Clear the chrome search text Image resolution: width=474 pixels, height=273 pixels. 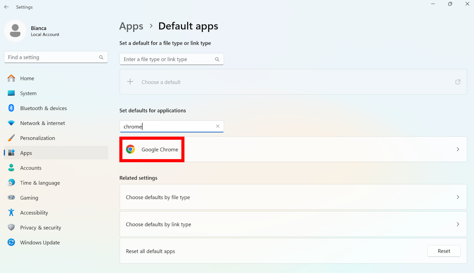(x=218, y=126)
